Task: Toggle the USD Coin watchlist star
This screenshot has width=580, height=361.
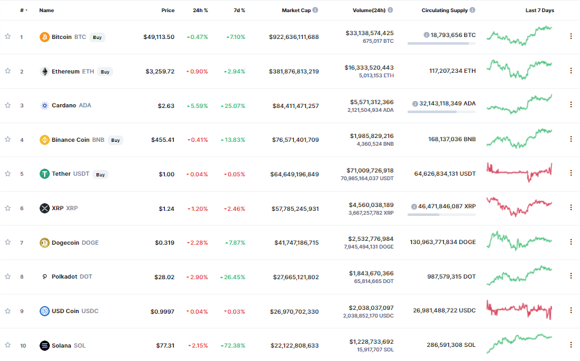Action: tap(8, 311)
